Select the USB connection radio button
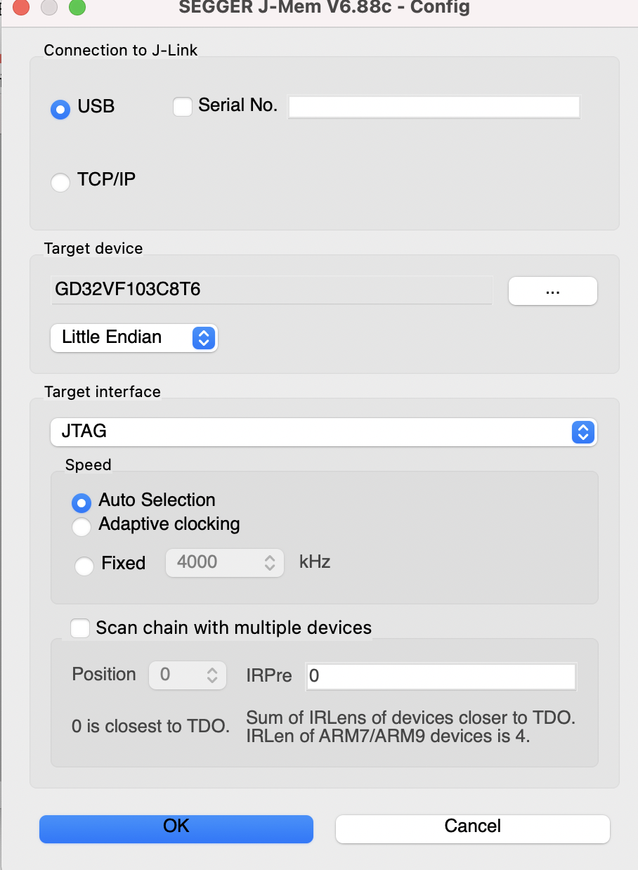This screenshot has height=870, width=638. pyautogui.click(x=60, y=109)
